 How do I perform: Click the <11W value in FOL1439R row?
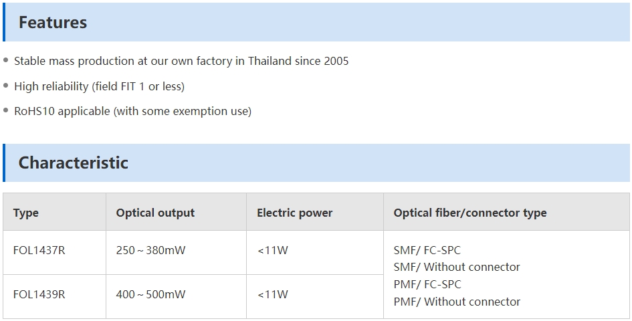273,294
